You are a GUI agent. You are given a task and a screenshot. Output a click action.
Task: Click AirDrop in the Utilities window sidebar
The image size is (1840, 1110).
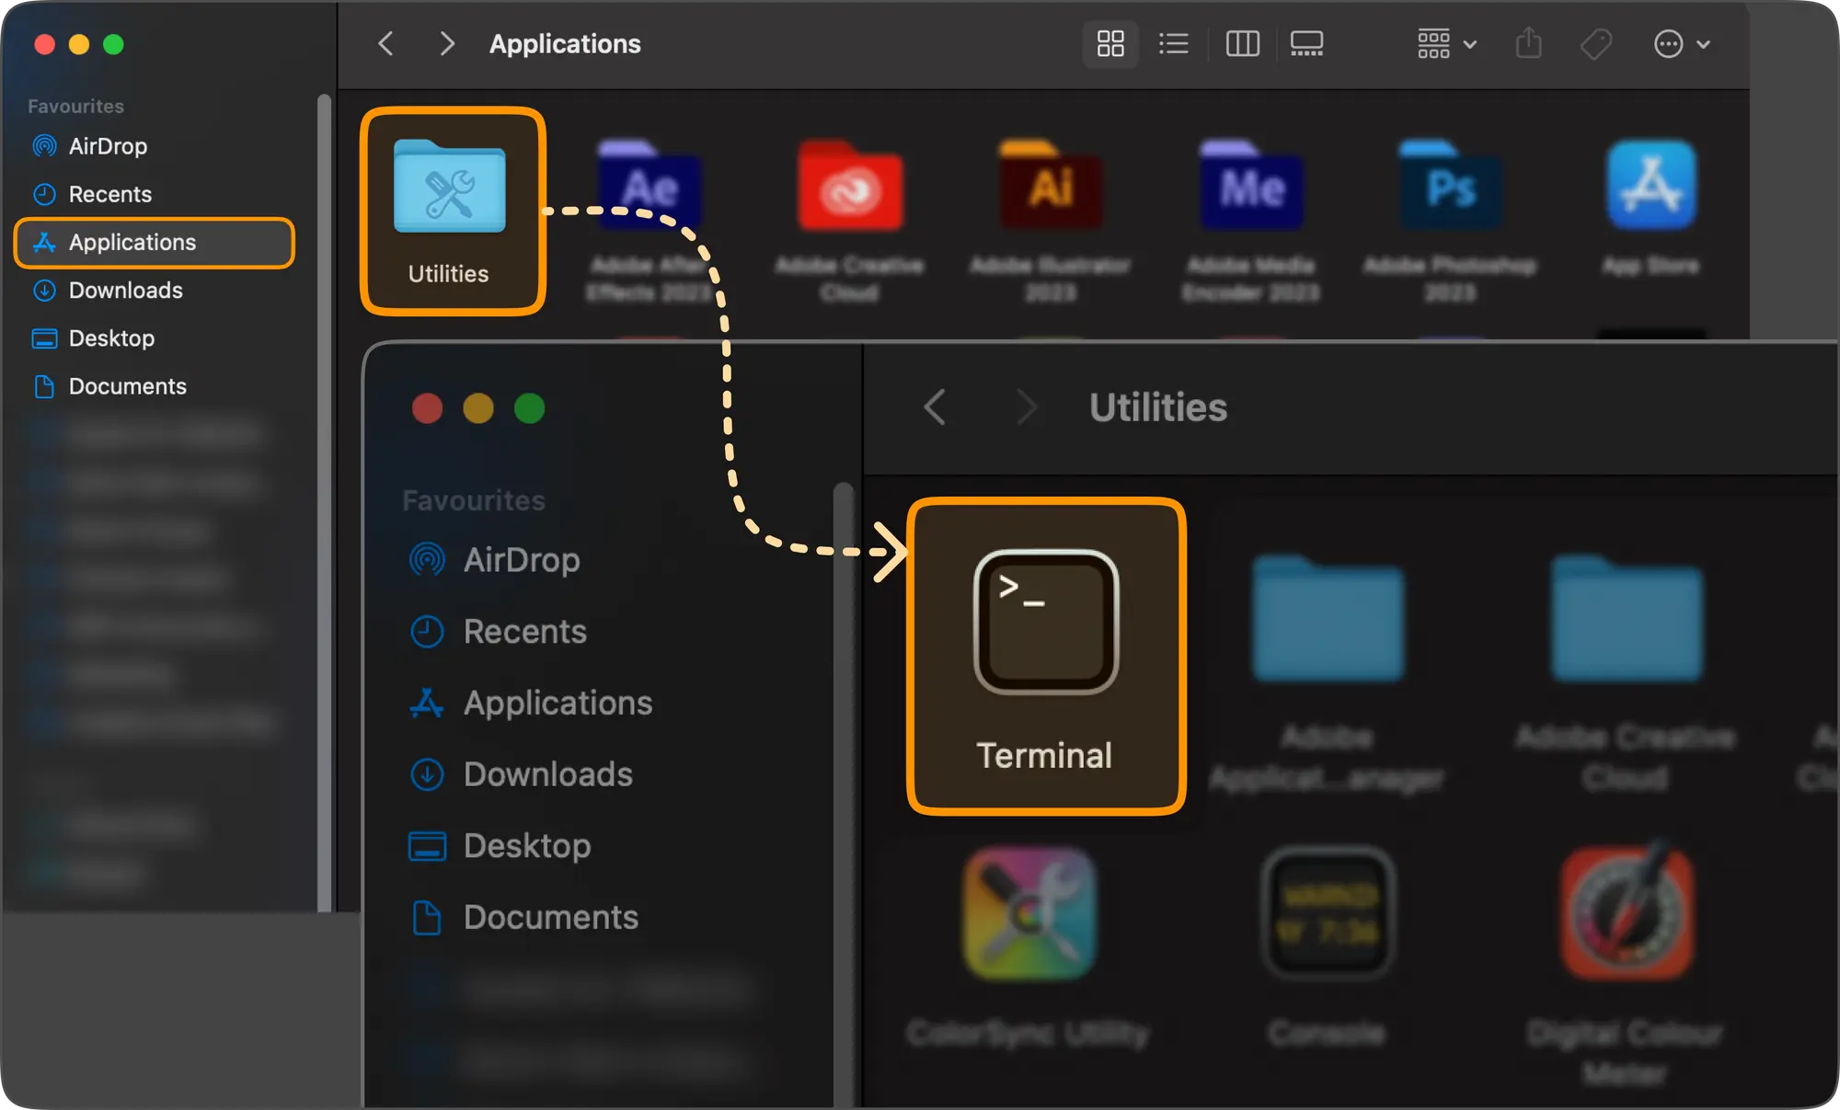(x=521, y=560)
